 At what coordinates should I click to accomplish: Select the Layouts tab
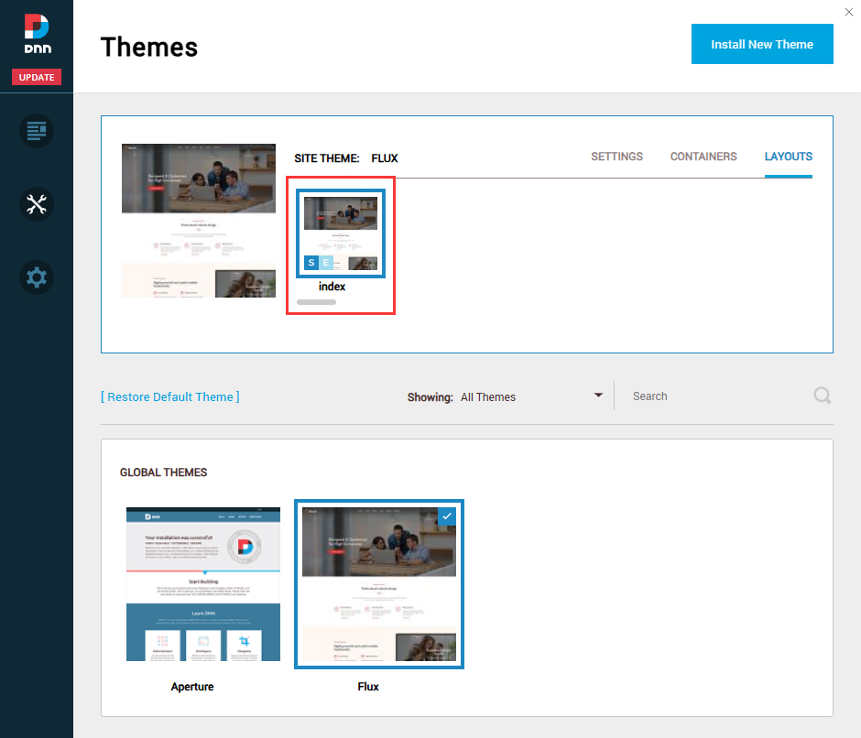click(x=788, y=157)
